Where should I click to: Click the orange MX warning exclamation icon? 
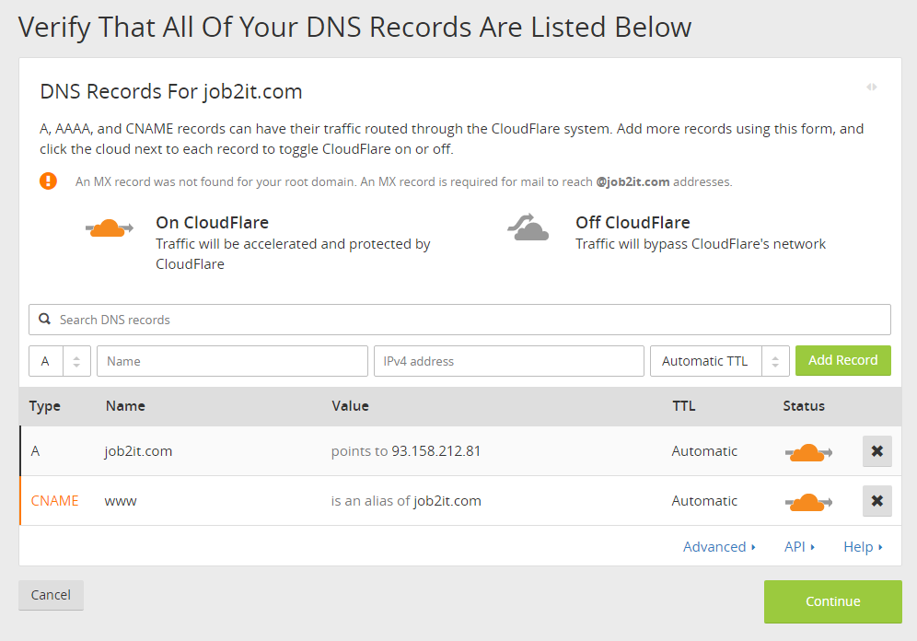pyautogui.click(x=49, y=181)
